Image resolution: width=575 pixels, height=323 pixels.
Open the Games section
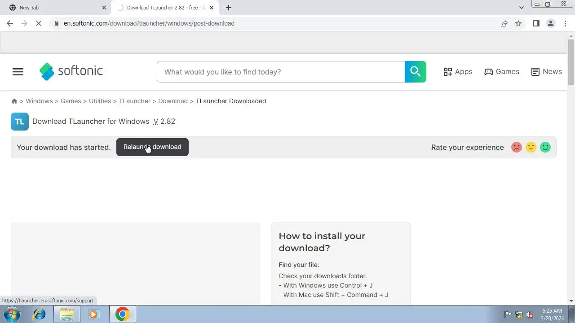point(502,72)
